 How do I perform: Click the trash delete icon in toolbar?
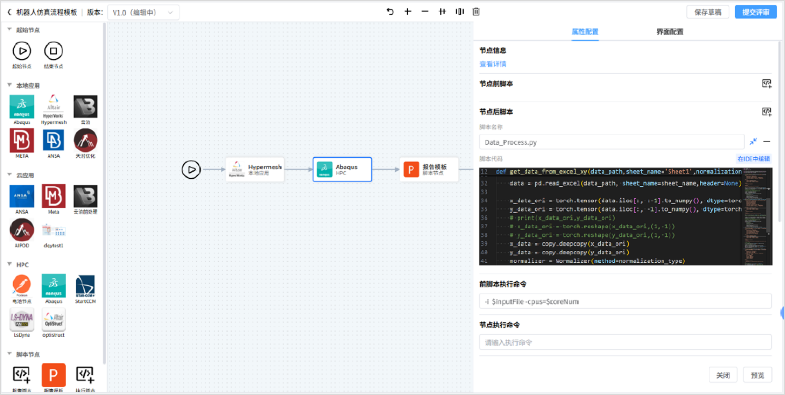476,11
